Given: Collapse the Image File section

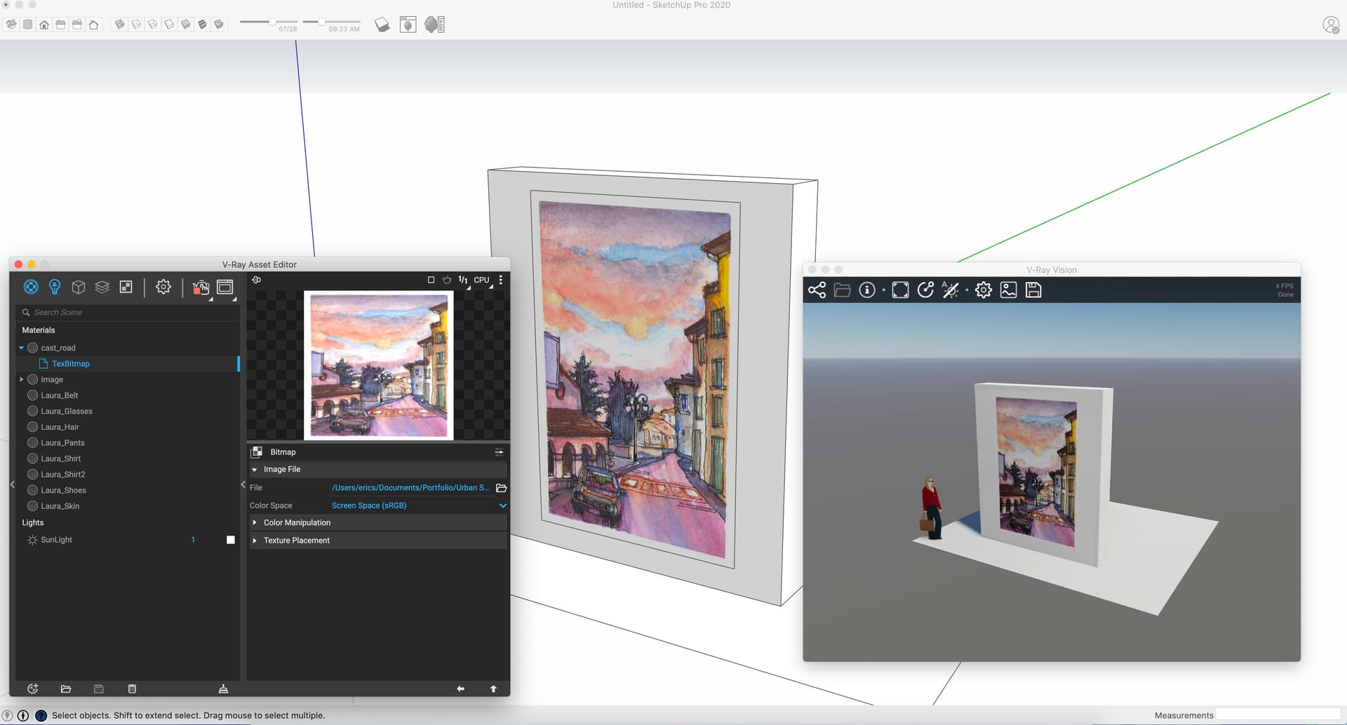Looking at the screenshot, I should [x=255, y=470].
